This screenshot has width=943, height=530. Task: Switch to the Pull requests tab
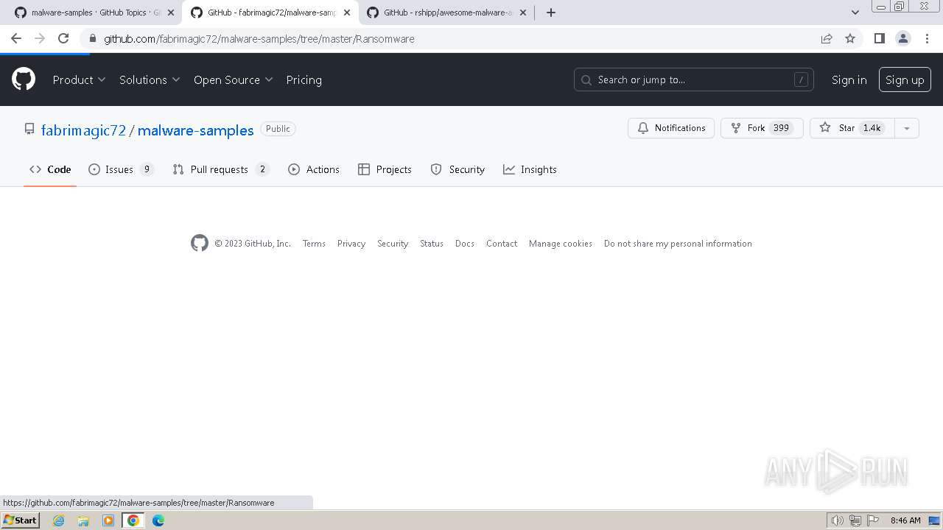(x=220, y=169)
